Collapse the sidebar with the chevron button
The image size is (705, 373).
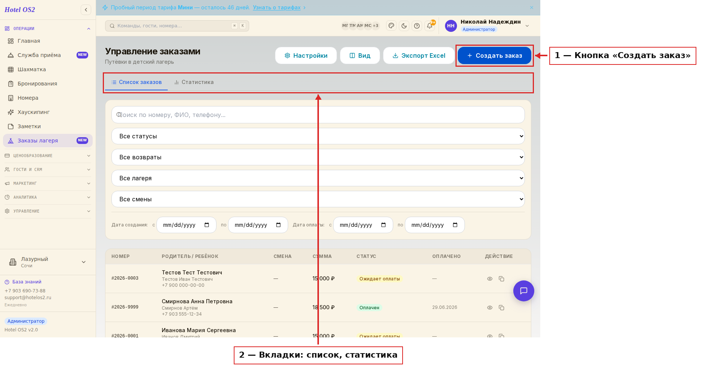(x=86, y=10)
